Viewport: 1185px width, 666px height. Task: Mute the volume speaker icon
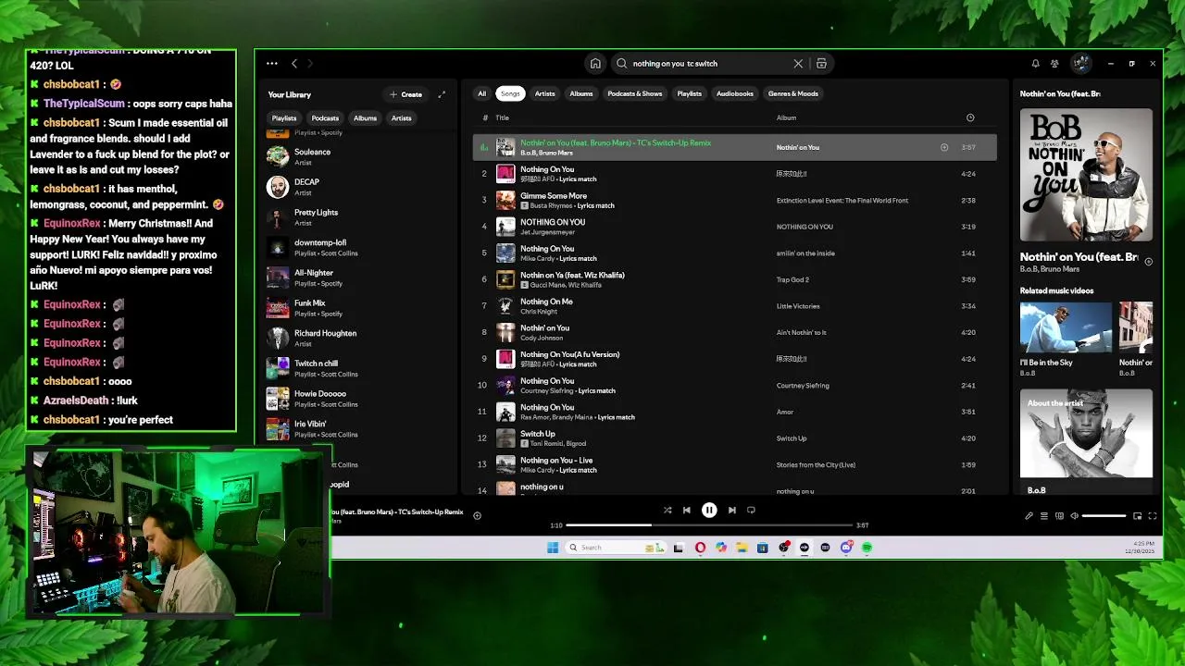click(1074, 516)
